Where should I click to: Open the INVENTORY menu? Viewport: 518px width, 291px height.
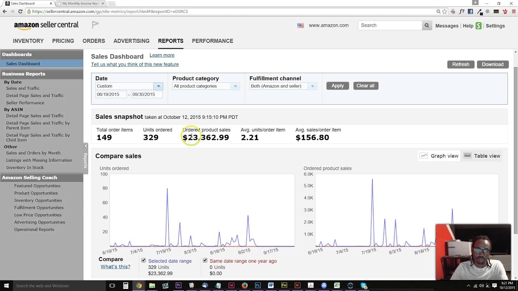[x=28, y=41]
